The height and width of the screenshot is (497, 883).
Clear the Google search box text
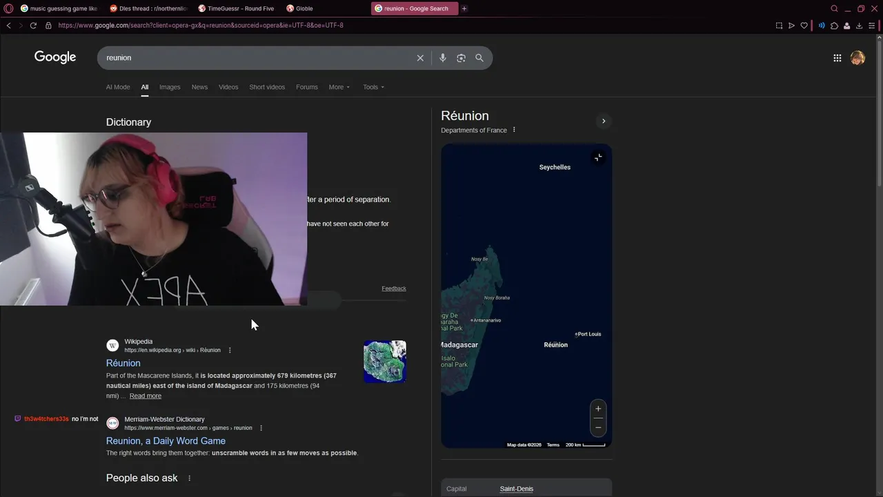pyautogui.click(x=420, y=58)
